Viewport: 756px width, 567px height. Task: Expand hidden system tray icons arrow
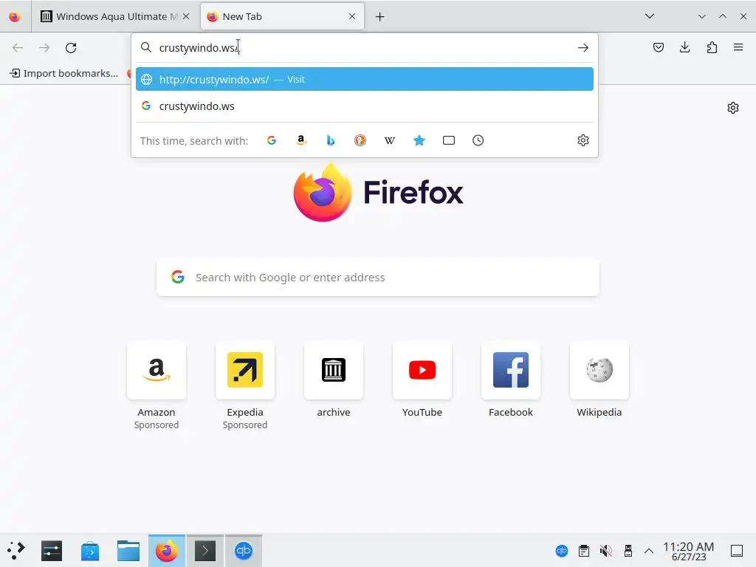[649, 551]
